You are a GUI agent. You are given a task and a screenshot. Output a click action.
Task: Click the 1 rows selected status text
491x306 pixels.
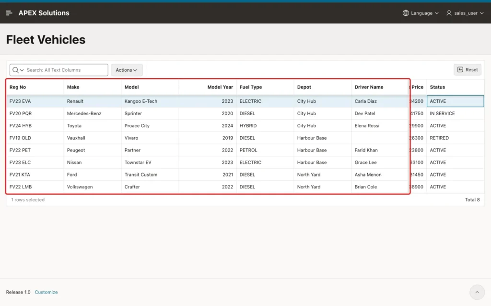coord(28,199)
